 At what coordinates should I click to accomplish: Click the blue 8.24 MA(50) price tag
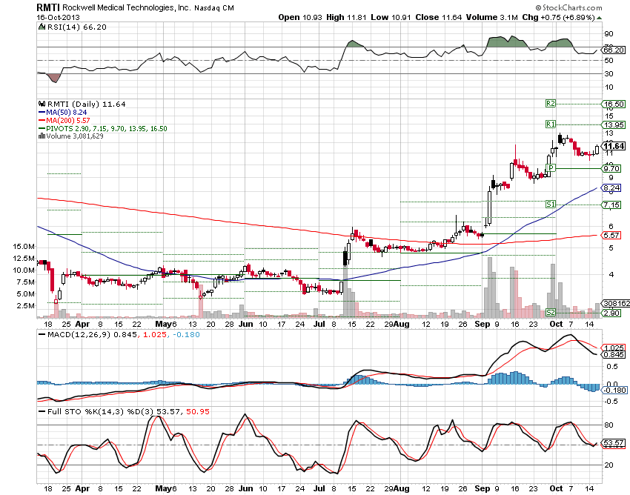pyautogui.click(x=612, y=187)
